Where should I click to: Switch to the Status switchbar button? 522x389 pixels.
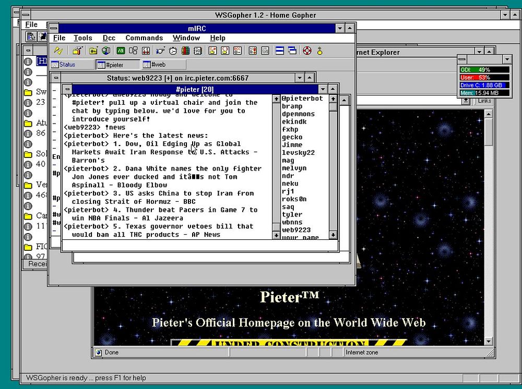point(72,65)
